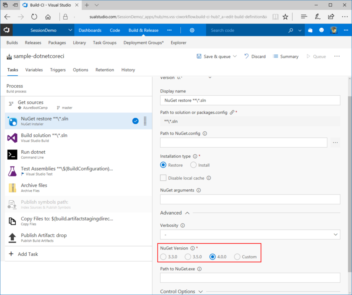Switch to the Variables tab
The width and height of the screenshot is (352, 295).
(34, 70)
